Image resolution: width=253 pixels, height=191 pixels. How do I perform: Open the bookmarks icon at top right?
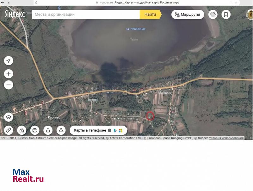(226, 15)
